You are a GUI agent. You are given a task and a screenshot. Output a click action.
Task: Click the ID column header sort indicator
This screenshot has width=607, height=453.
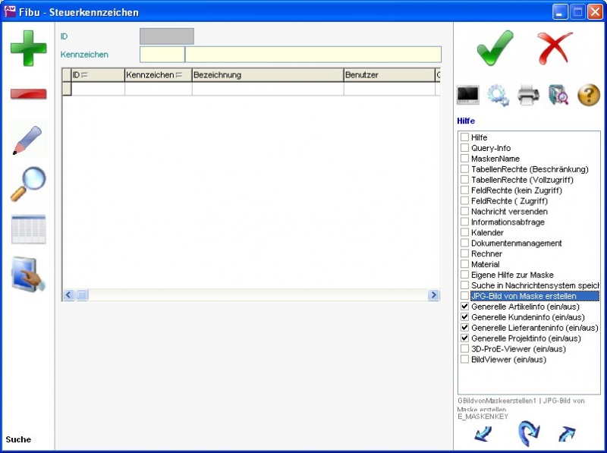click(84, 75)
